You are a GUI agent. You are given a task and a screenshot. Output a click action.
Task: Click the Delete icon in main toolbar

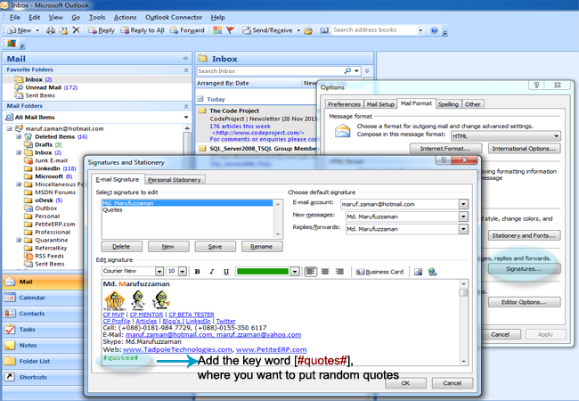[x=76, y=30]
